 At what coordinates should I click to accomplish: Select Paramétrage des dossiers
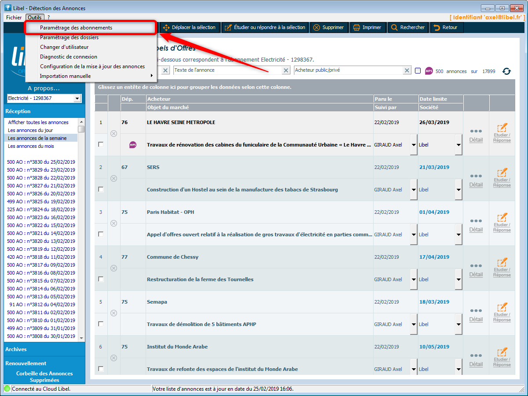tap(91, 37)
